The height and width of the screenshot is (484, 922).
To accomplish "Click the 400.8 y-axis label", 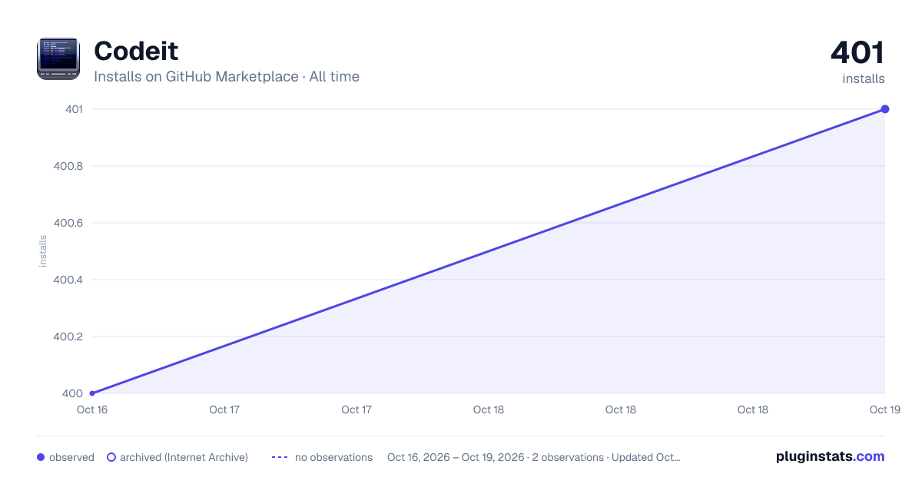I will pyautogui.click(x=68, y=166).
